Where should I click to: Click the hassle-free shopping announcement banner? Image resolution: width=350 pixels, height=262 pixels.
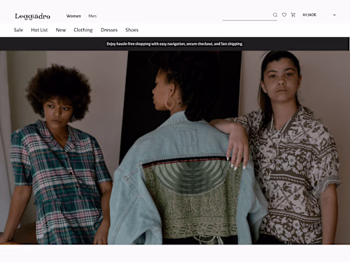[175, 44]
